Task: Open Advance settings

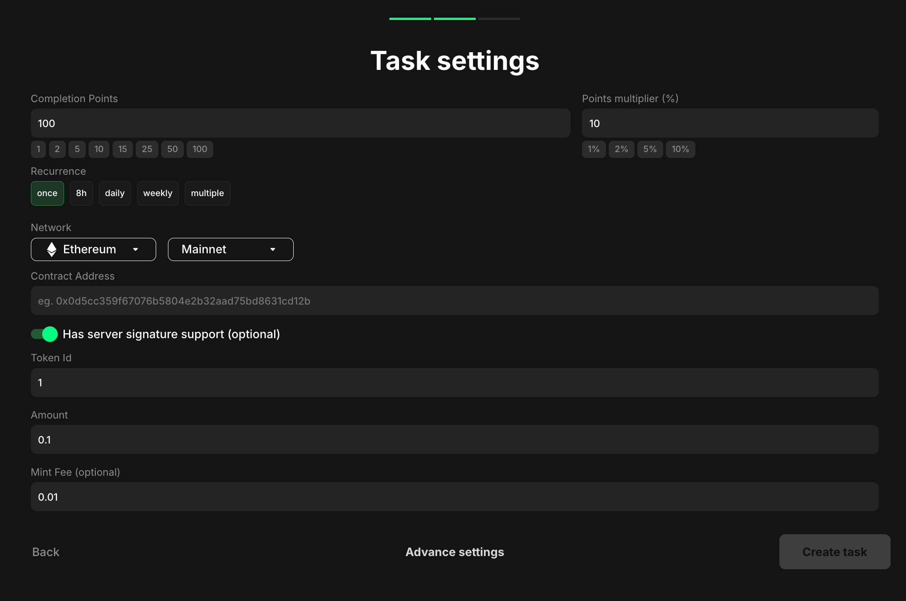Action: [x=455, y=552]
